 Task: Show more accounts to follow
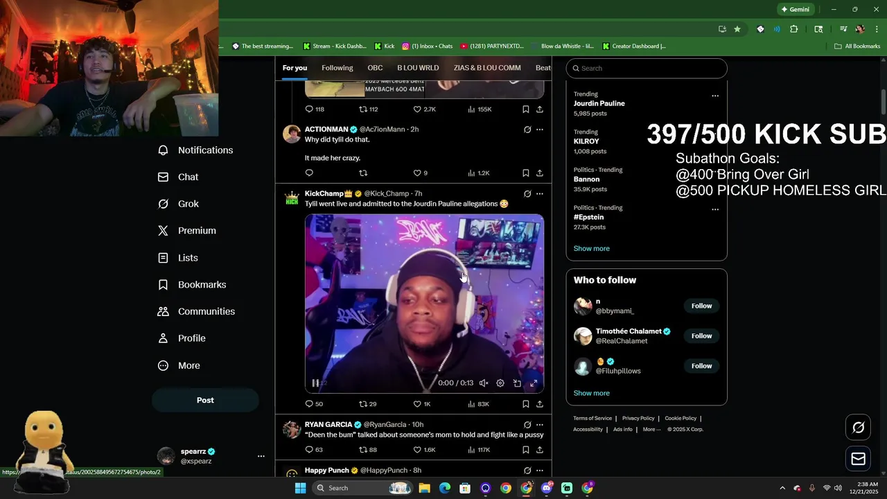(591, 393)
